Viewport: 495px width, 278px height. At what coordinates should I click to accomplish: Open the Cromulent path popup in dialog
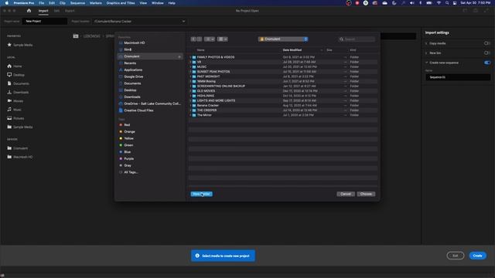tap(283, 39)
